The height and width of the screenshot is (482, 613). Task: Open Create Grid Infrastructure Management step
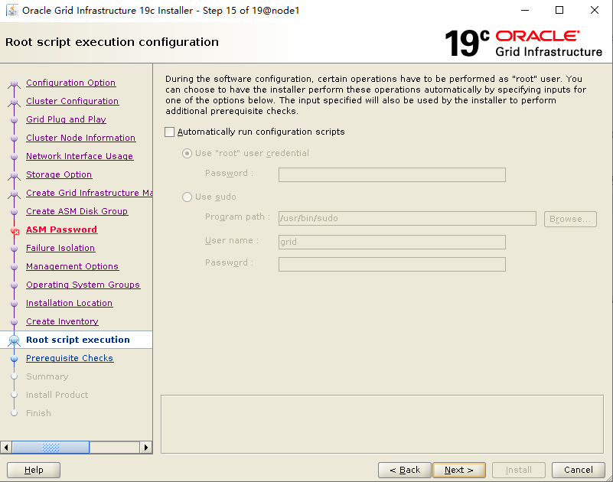point(89,193)
